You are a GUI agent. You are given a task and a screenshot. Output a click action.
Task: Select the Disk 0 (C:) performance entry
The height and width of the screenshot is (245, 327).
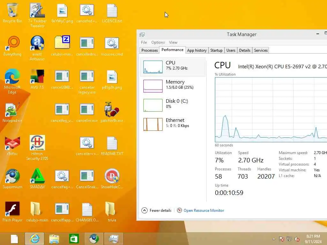(x=173, y=105)
